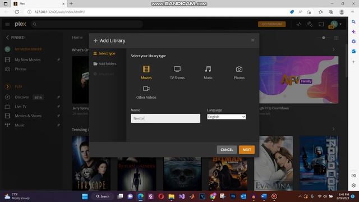Click the Name input field
This screenshot has width=359, height=202.
[x=165, y=118]
